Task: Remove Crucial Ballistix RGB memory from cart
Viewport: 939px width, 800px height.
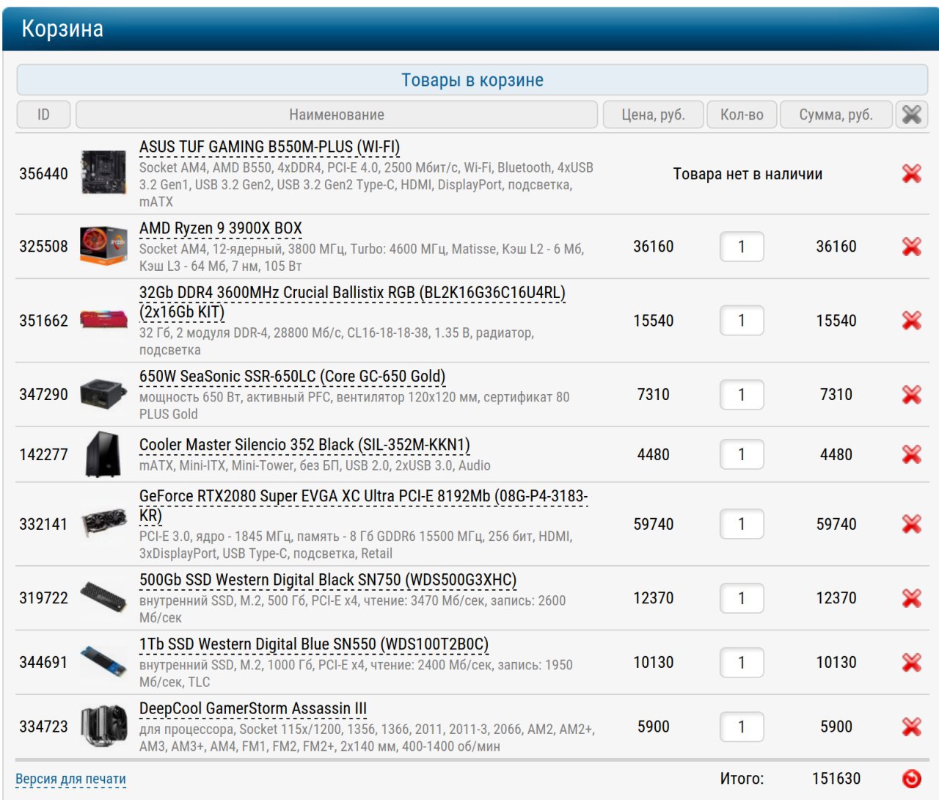Action: click(x=911, y=321)
